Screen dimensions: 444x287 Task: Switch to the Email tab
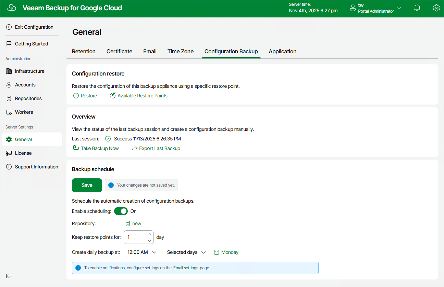[x=150, y=51]
